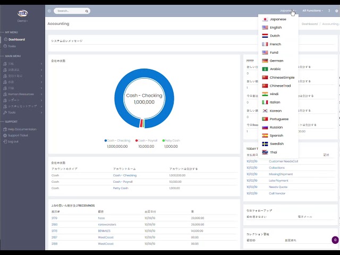Expand the Human Resources menu
The image size is (340, 255).
pyautogui.click(x=22, y=94)
